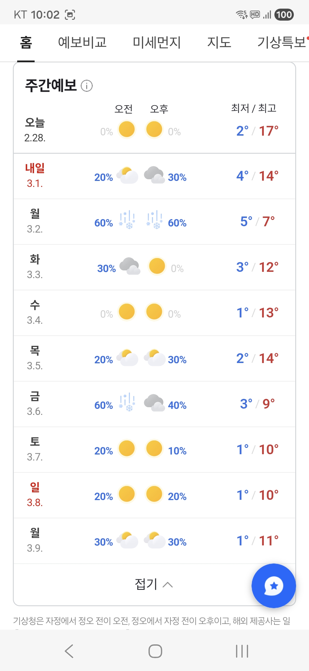Open the 기상특보 tab
Screen dimensions: 309x671
tap(282, 42)
